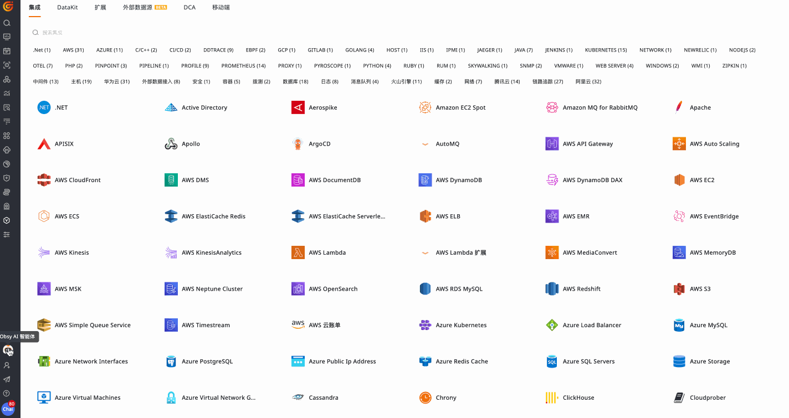Screen dimensions: 789x418
Task: Filter by KUBERNETES (15) tag
Action: pos(606,50)
